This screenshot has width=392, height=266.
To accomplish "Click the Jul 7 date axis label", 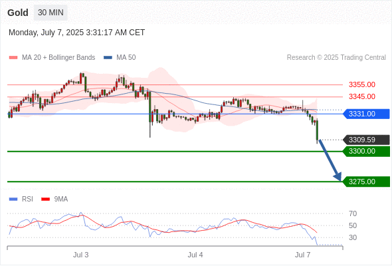I will pos(302,255).
